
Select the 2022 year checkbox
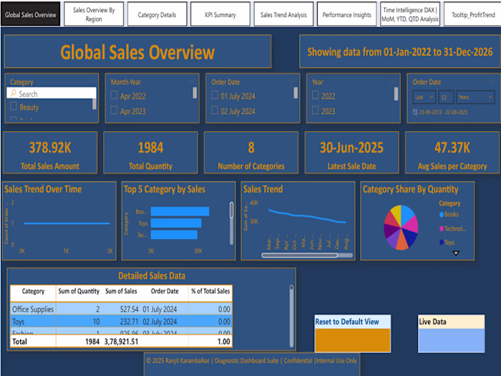[316, 95]
